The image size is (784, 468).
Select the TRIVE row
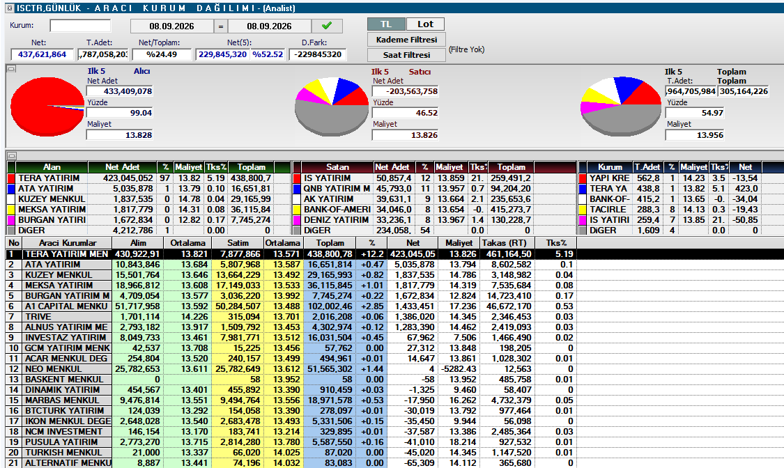(291, 317)
